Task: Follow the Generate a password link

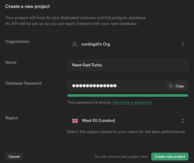Action: 132,102
